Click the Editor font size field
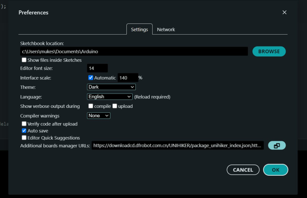Viewport: 307px width, 198px height. 97,68
